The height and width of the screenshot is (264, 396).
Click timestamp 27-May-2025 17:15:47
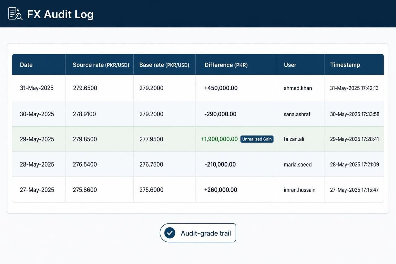click(354, 190)
